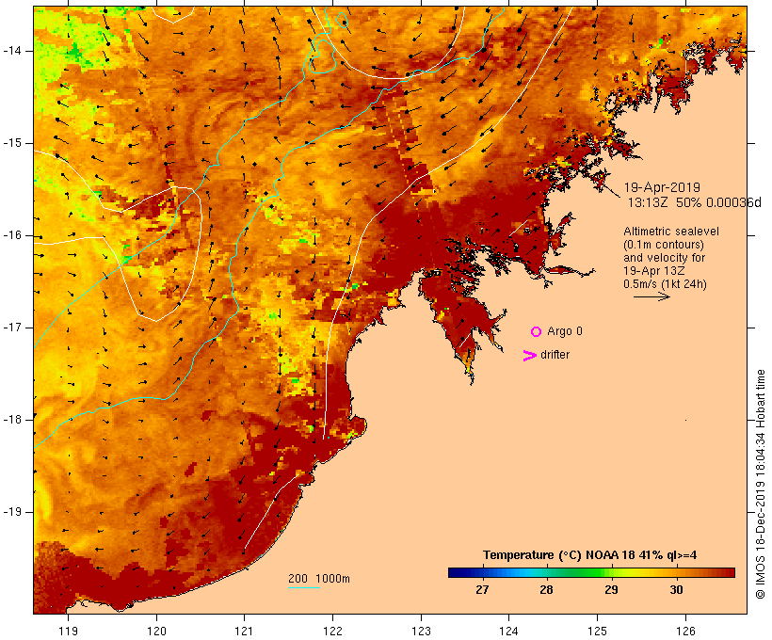
Task: Click the '(0.1m contours)' caption line
Action: [x=664, y=245]
